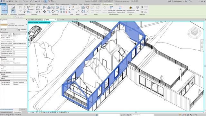The height and width of the screenshot is (116, 206).
Task: Toggle the Estructura checkbox
Action: (x=14, y=59)
